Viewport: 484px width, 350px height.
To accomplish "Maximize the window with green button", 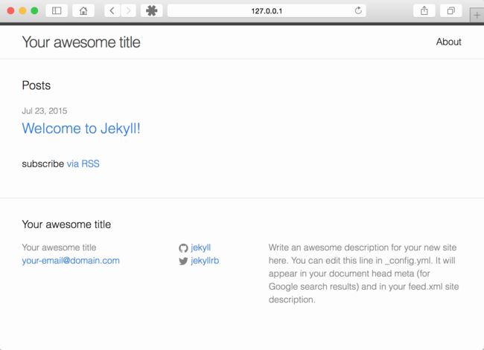I will 34,11.
